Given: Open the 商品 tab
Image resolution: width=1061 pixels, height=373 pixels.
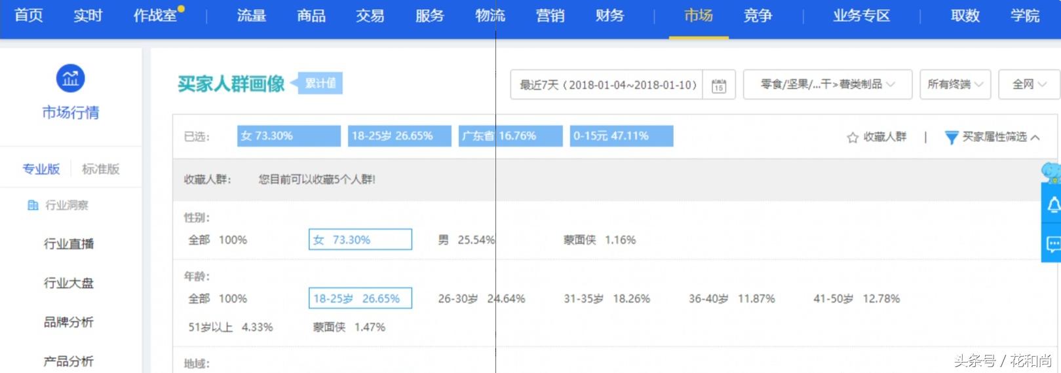Looking at the screenshot, I should [311, 16].
